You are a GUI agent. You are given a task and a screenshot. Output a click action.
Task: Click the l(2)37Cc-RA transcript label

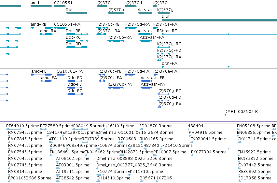[108, 31]
